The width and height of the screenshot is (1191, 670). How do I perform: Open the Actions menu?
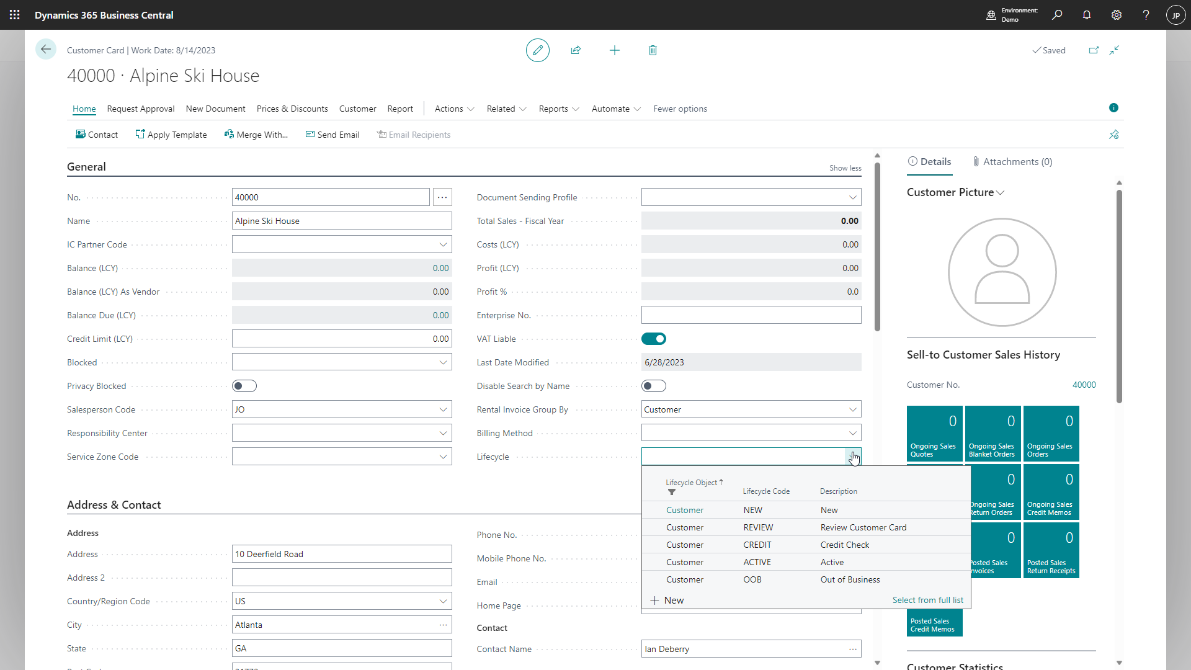(x=454, y=109)
